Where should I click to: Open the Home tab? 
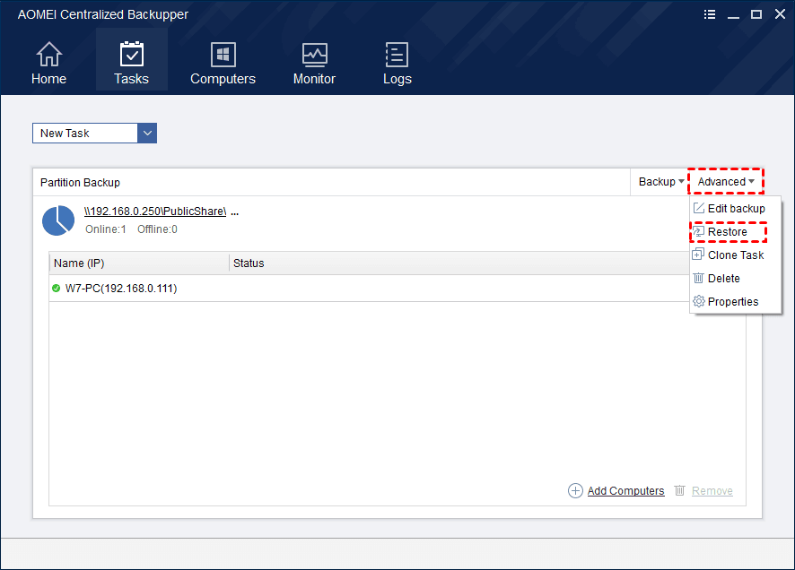(x=48, y=63)
